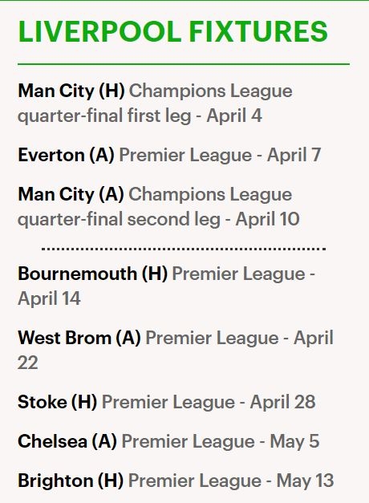Select the West Brom date number 22
This screenshot has width=369, height=503.
pyautogui.click(x=27, y=363)
